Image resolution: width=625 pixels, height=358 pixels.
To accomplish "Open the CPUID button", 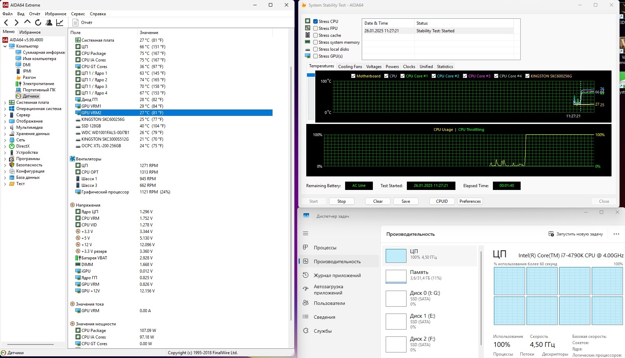I will (x=442, y=201).
